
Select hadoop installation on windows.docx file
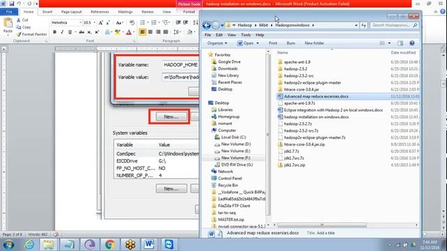pos(316,117)
